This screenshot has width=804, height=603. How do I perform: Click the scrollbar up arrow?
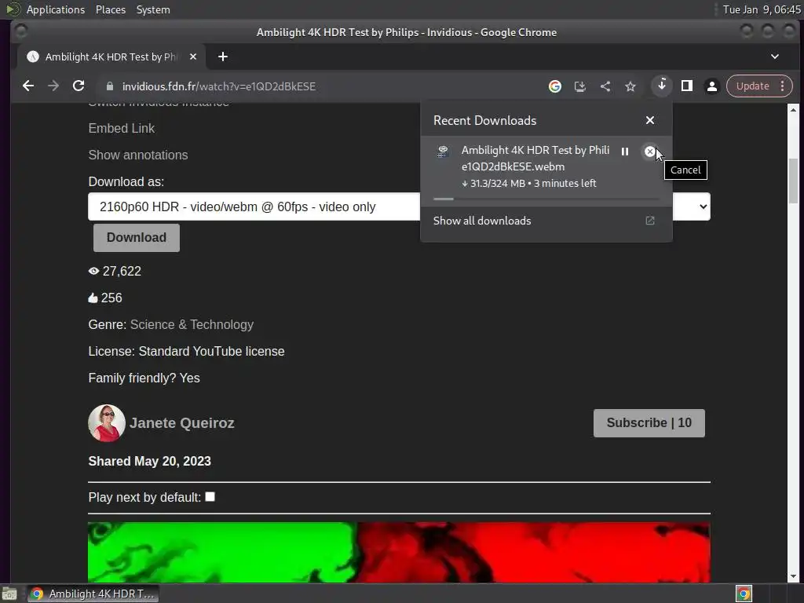[x=793, y=110]
